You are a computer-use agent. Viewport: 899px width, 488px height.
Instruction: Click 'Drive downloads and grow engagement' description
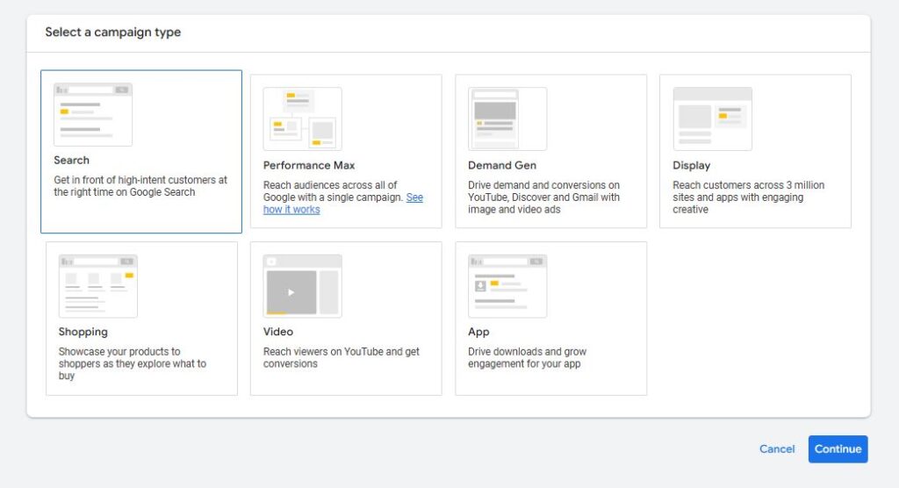tap(527, 357)
